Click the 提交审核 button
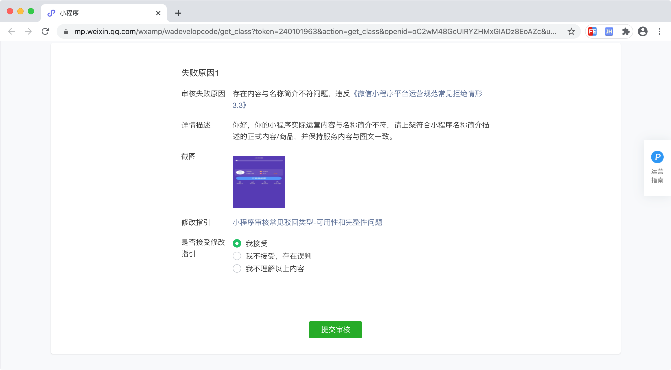671x370 pixels. click(335, 329)
